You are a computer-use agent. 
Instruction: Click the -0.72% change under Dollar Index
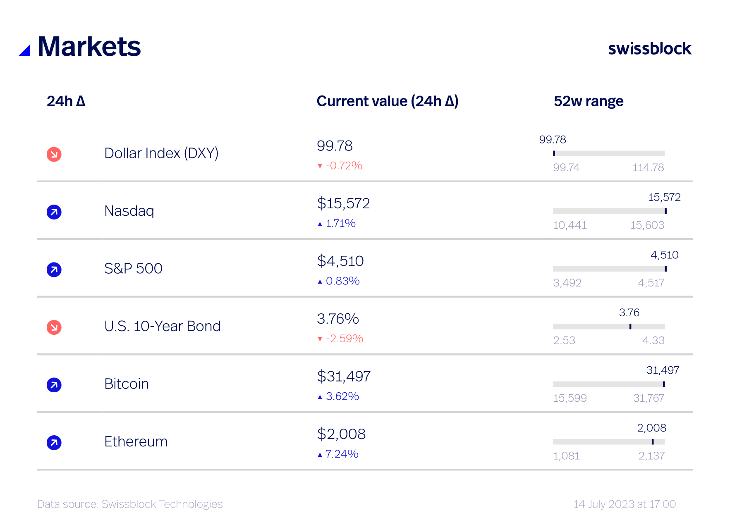(x=344, y=166)
